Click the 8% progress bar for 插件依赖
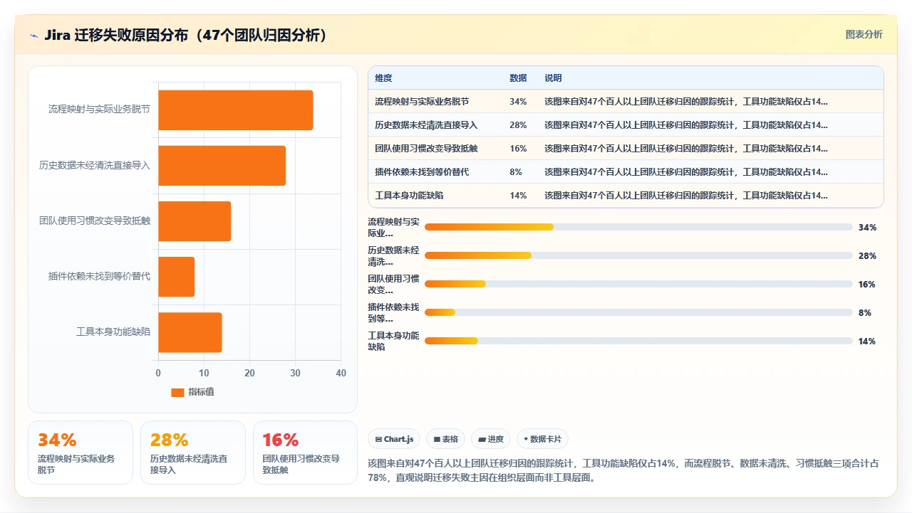 [638, 312]
